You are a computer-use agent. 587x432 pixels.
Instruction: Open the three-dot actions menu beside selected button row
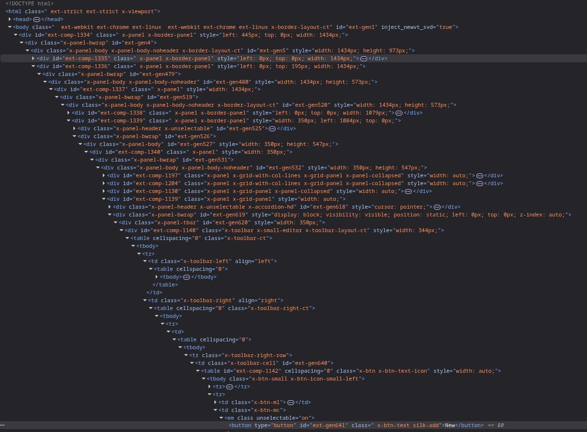[2, 425]
